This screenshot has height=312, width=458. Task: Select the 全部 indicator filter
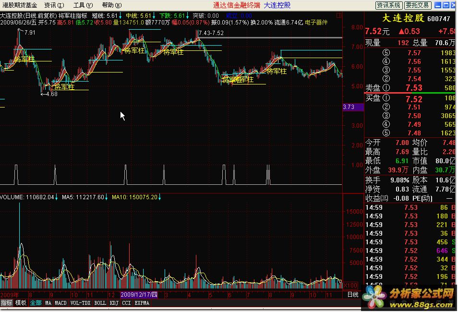(36, 303)
